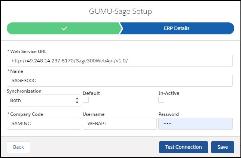Open the Synchronization dropdown
This screenshot has height=158, width=241.
44,100
